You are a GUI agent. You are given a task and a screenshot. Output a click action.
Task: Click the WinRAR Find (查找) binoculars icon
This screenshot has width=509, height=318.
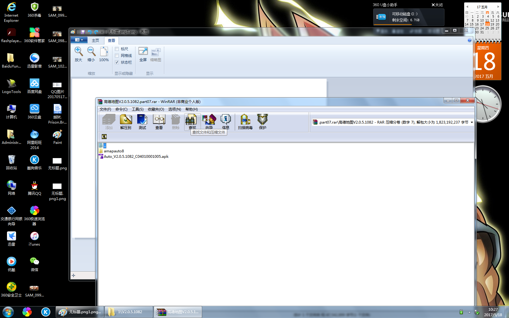(192, 122)
